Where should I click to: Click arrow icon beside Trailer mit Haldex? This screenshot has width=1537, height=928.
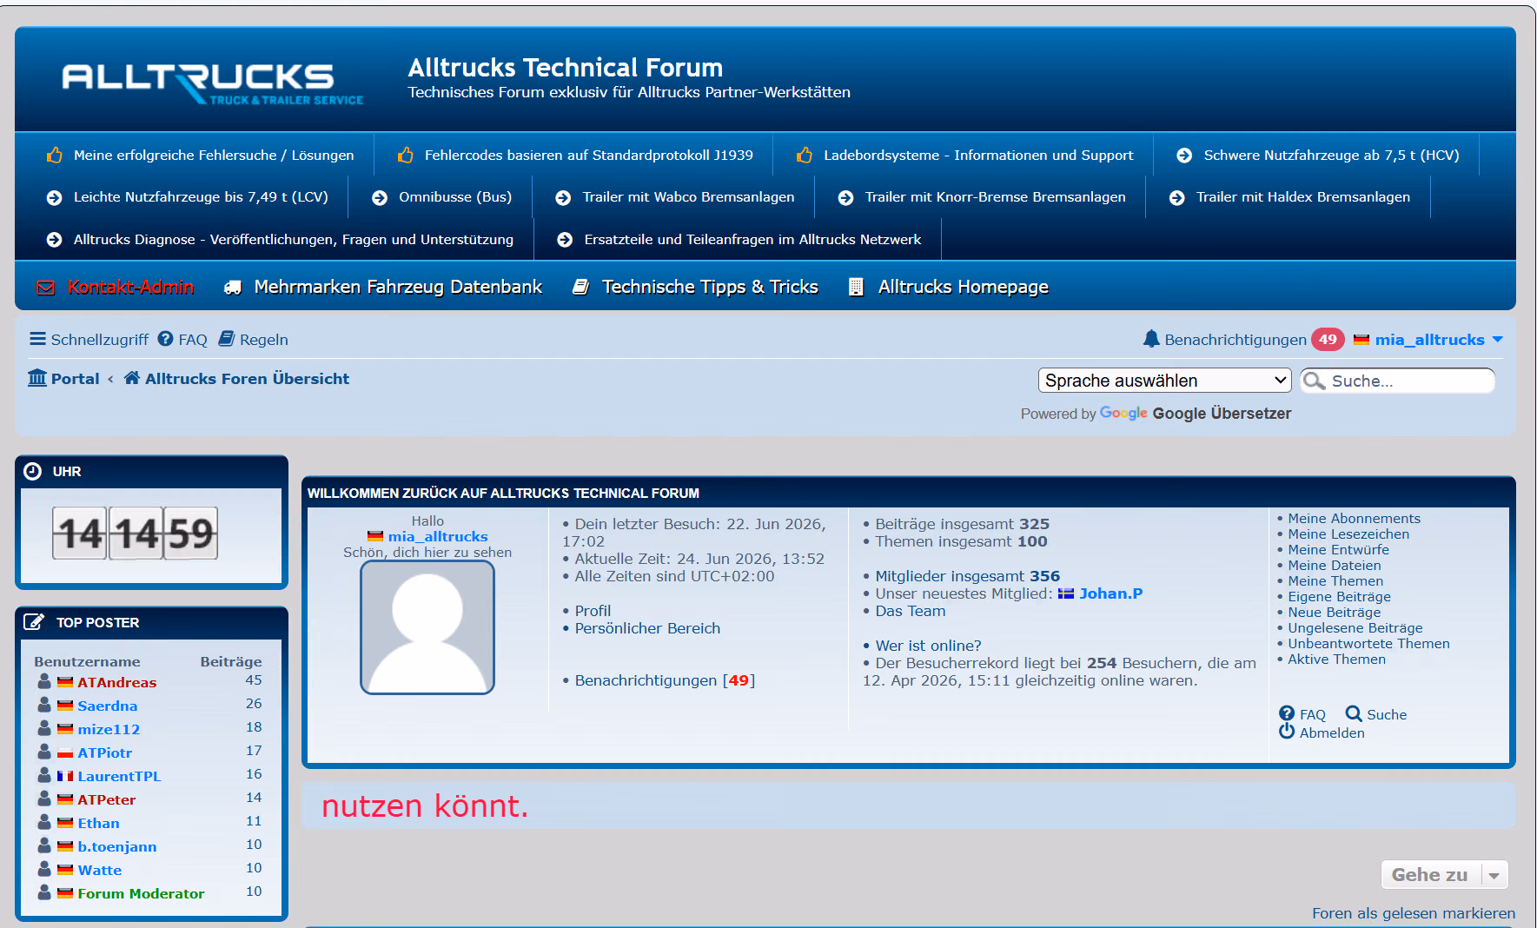pyautogui.click(x=1177, y=197)
